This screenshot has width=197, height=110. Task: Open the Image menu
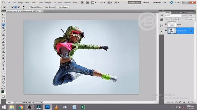(20, 2)
